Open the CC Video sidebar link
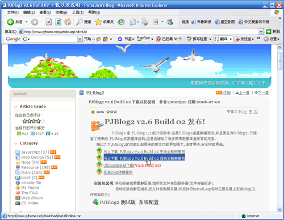The width and height of the screenshot is (284, 220). [30, 203]
